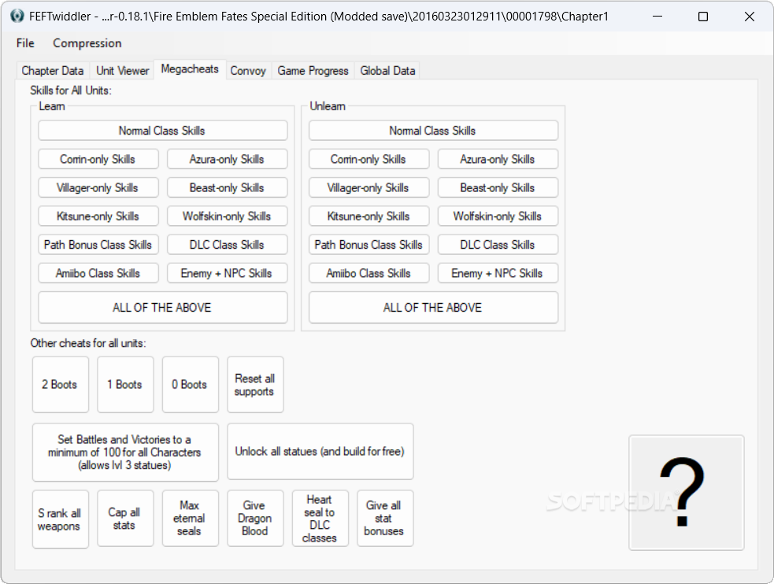Learn Villager-only Skills
774x584 pixels.
click(x=98, y=188)
